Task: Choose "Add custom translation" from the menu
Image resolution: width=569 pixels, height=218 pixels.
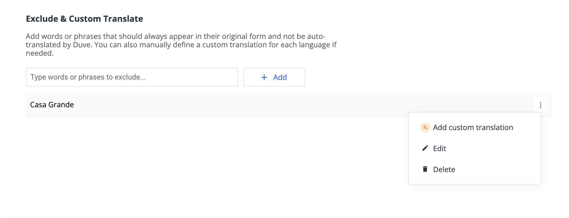Action: point(473,128)
